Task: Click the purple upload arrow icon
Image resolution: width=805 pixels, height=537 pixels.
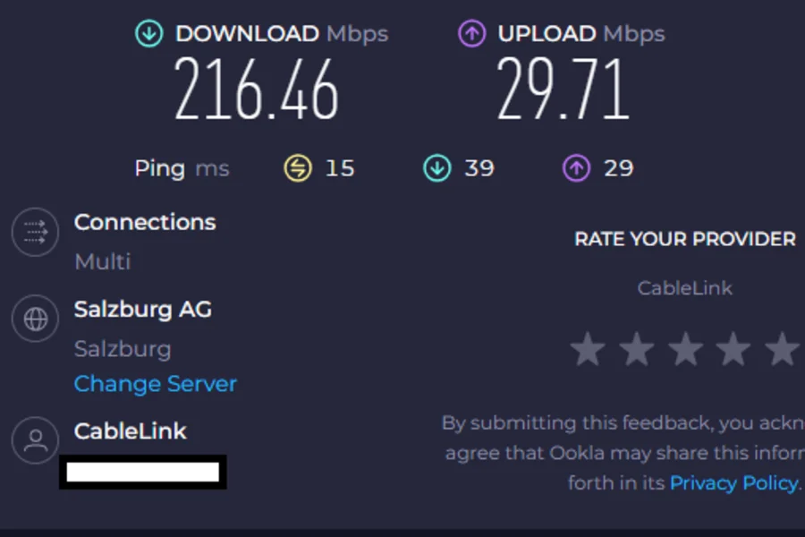Action: (x=471, y=34)
